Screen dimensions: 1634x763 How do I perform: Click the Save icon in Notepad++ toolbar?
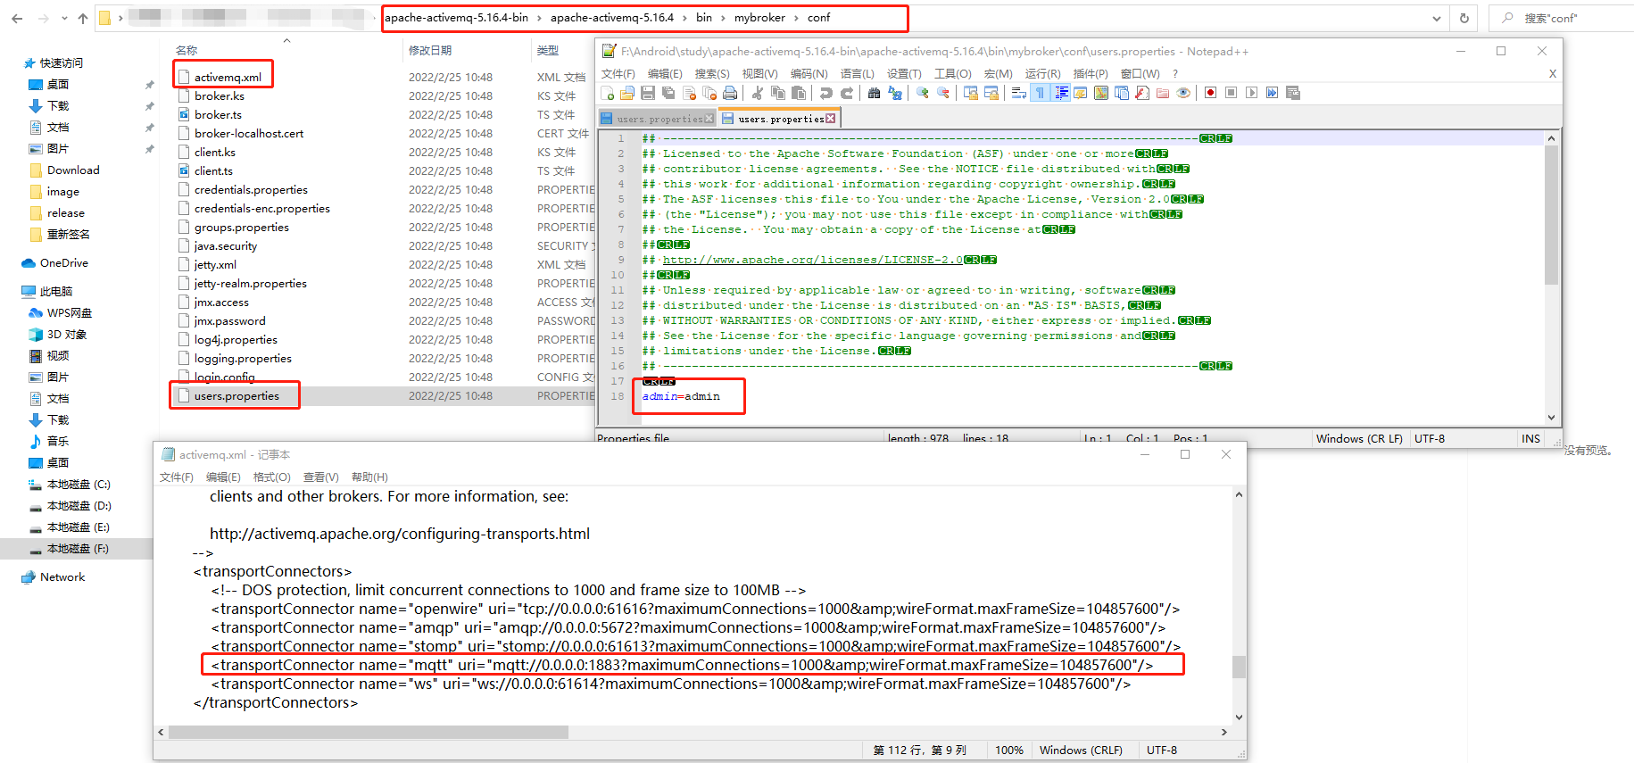click(647, 93)
